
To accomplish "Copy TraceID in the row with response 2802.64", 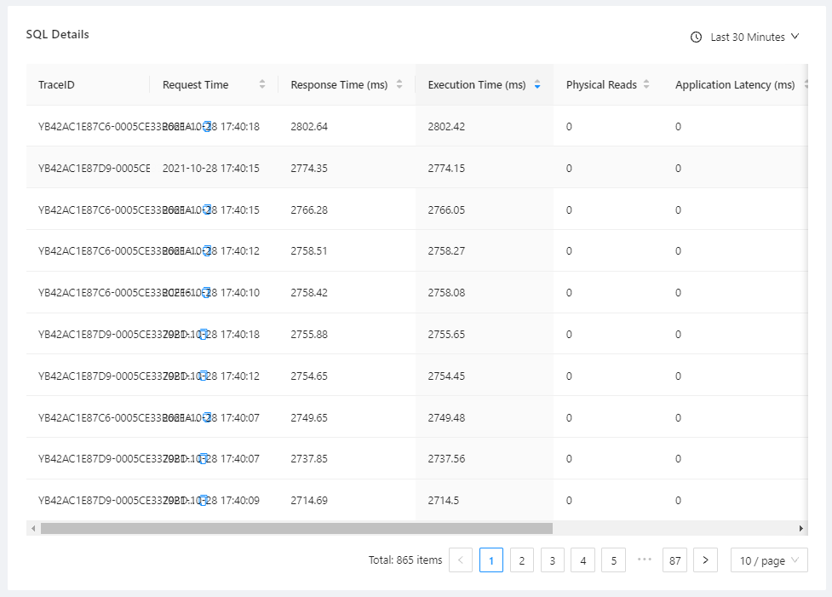I will pyautogui.click(x=207, y=126).
